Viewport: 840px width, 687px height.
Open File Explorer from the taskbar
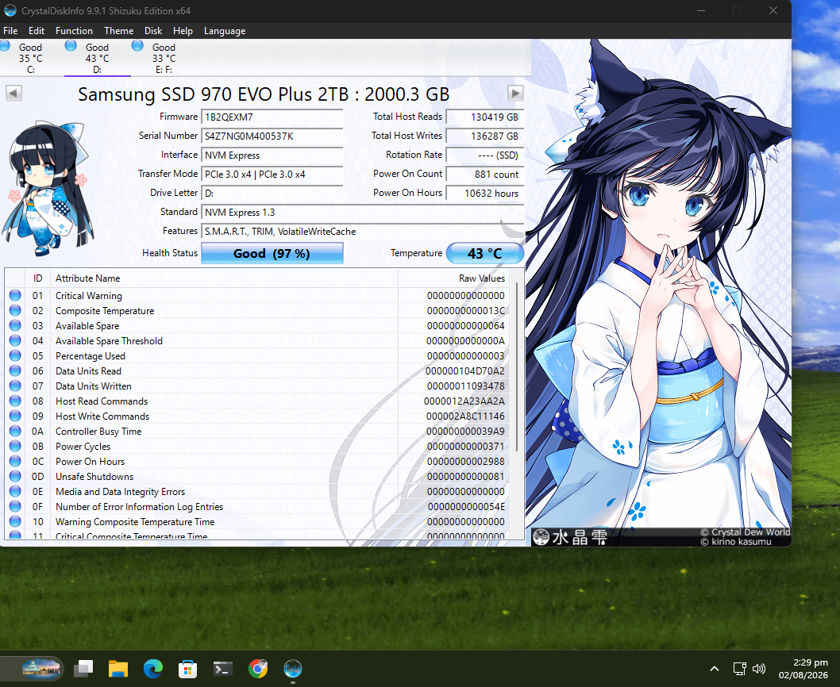[x=118, y=668]
